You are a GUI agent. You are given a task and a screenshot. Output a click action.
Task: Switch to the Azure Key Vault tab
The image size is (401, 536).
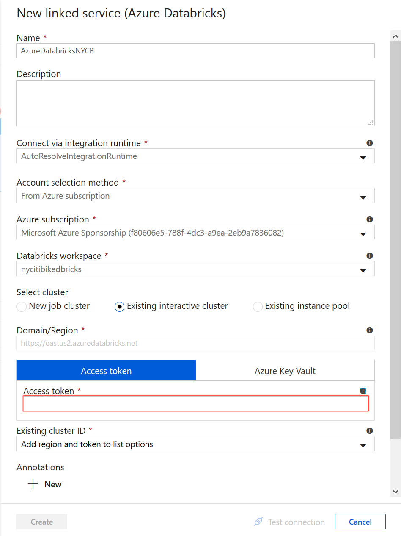point(285,370)
